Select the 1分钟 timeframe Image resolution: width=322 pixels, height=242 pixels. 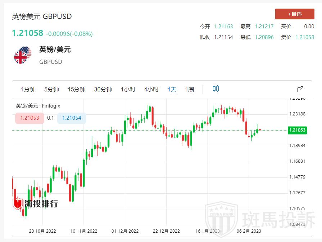28,89
